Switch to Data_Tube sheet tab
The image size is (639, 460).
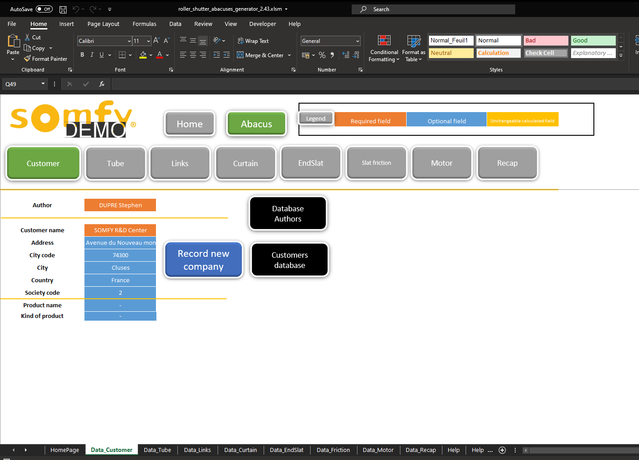pyautogui.click(x=157, y=450)
